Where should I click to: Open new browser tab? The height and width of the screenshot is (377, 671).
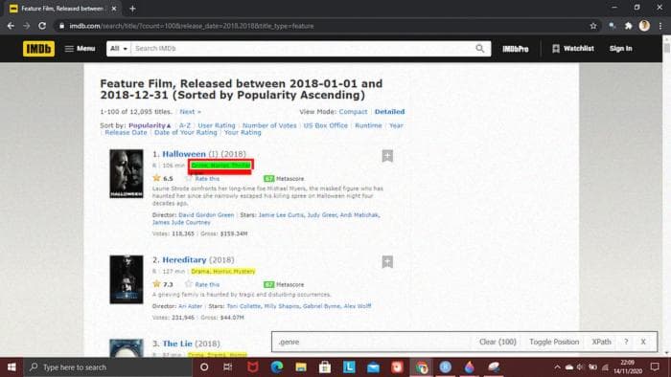(x=132, y=9)
